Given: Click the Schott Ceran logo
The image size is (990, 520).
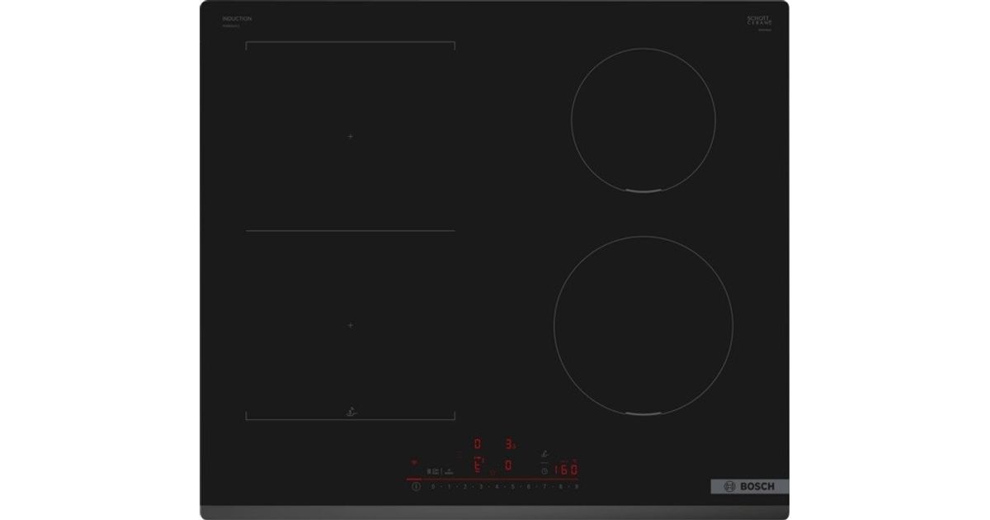Looking at the screenshot, I should [760, 21].
